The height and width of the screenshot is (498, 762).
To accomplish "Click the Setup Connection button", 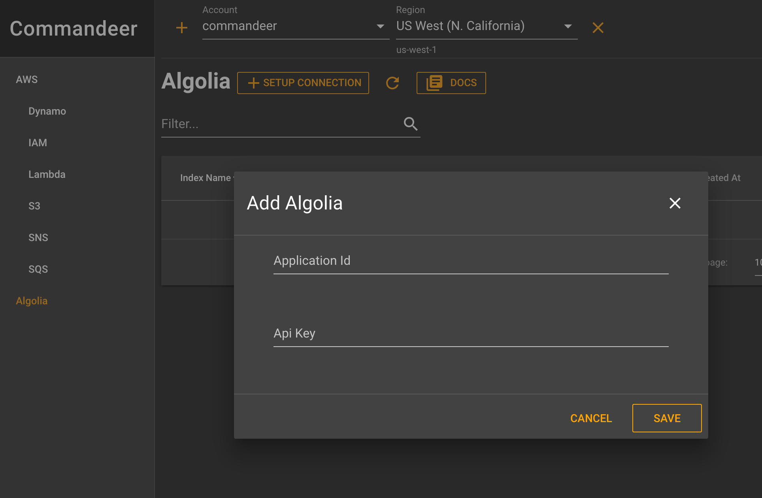I will pyautogui.click(x=303, y=83).
